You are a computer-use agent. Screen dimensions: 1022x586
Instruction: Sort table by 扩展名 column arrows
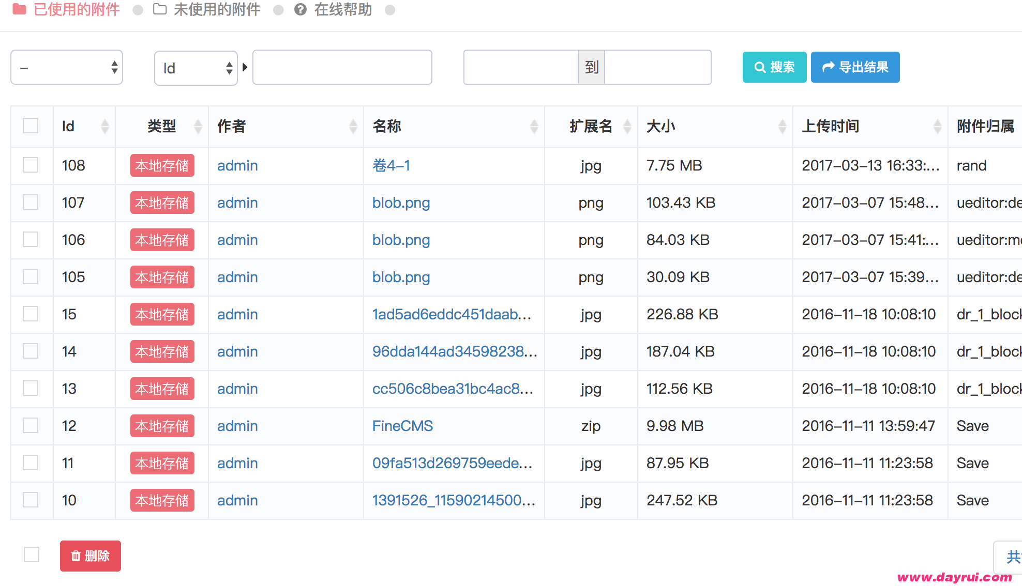(627, 127)
